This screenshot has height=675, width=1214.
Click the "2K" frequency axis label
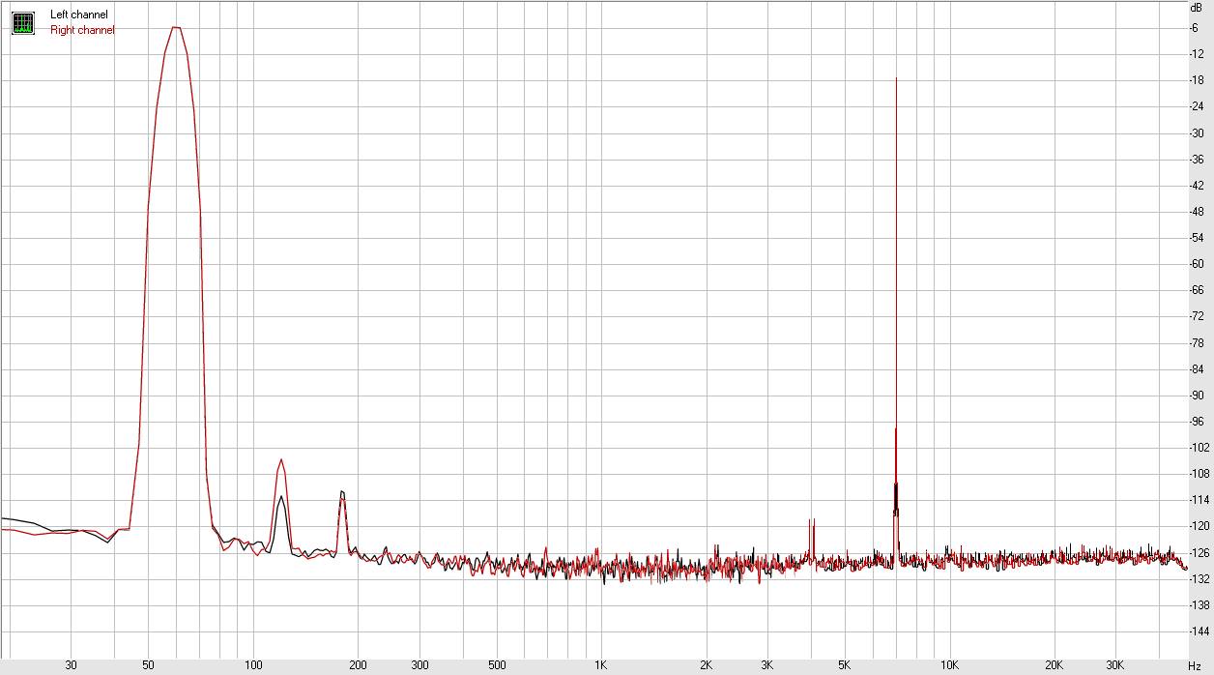[x=707, y=665]
